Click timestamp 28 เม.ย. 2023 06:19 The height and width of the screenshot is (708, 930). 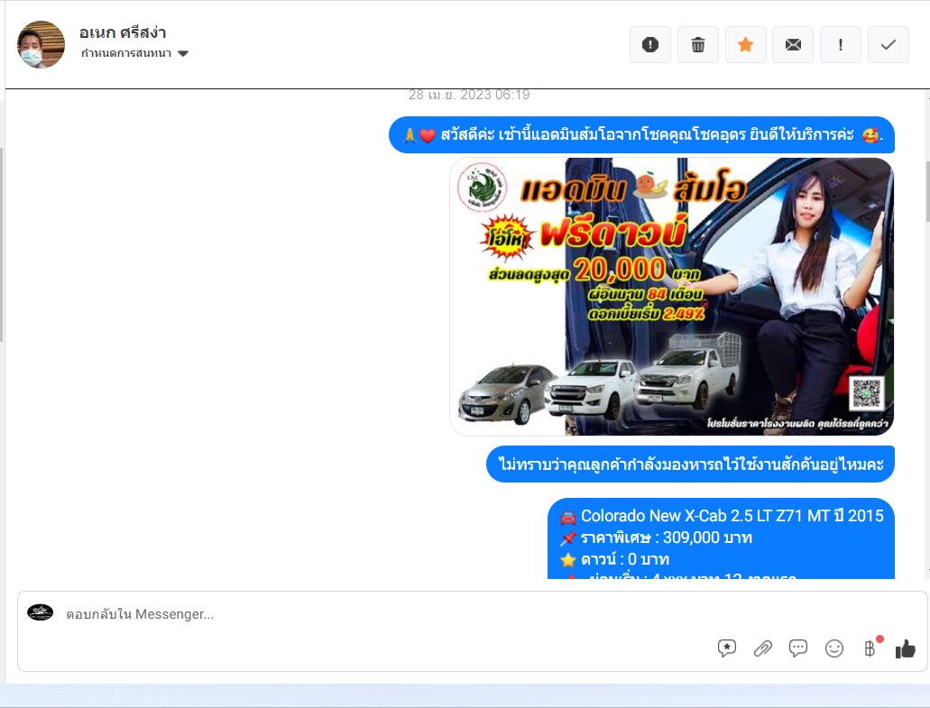click(469, 95)
